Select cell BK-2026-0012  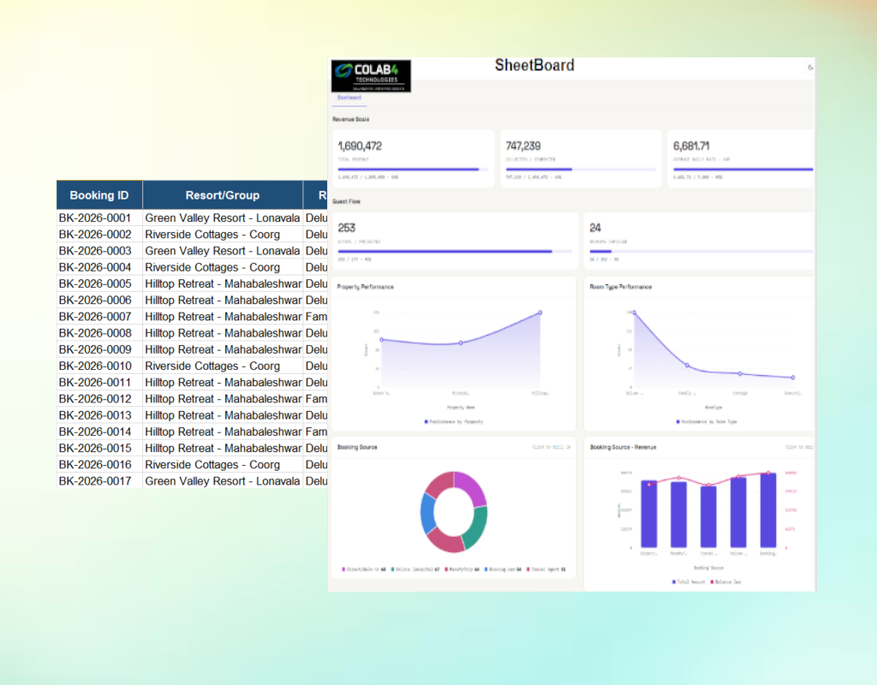(x=99, y=399)
